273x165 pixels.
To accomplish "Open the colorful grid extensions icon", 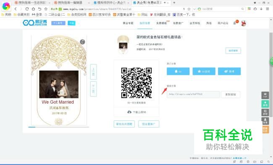I will coord(249,9).
